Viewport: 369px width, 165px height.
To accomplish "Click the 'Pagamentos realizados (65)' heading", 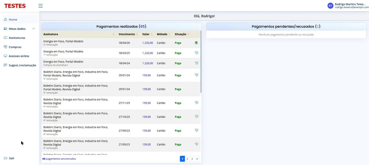I will [x=121, y=26].
